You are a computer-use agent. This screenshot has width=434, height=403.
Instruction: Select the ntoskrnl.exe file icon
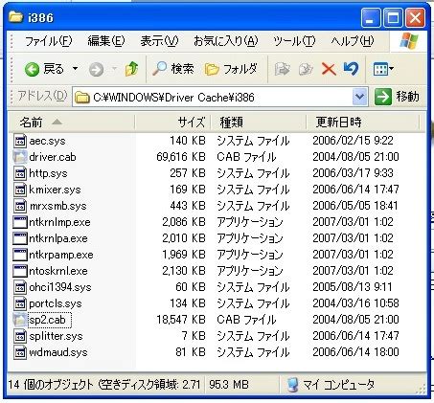[20, 271]
